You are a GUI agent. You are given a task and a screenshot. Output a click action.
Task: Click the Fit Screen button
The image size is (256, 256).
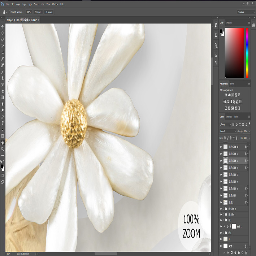(38, 12)
